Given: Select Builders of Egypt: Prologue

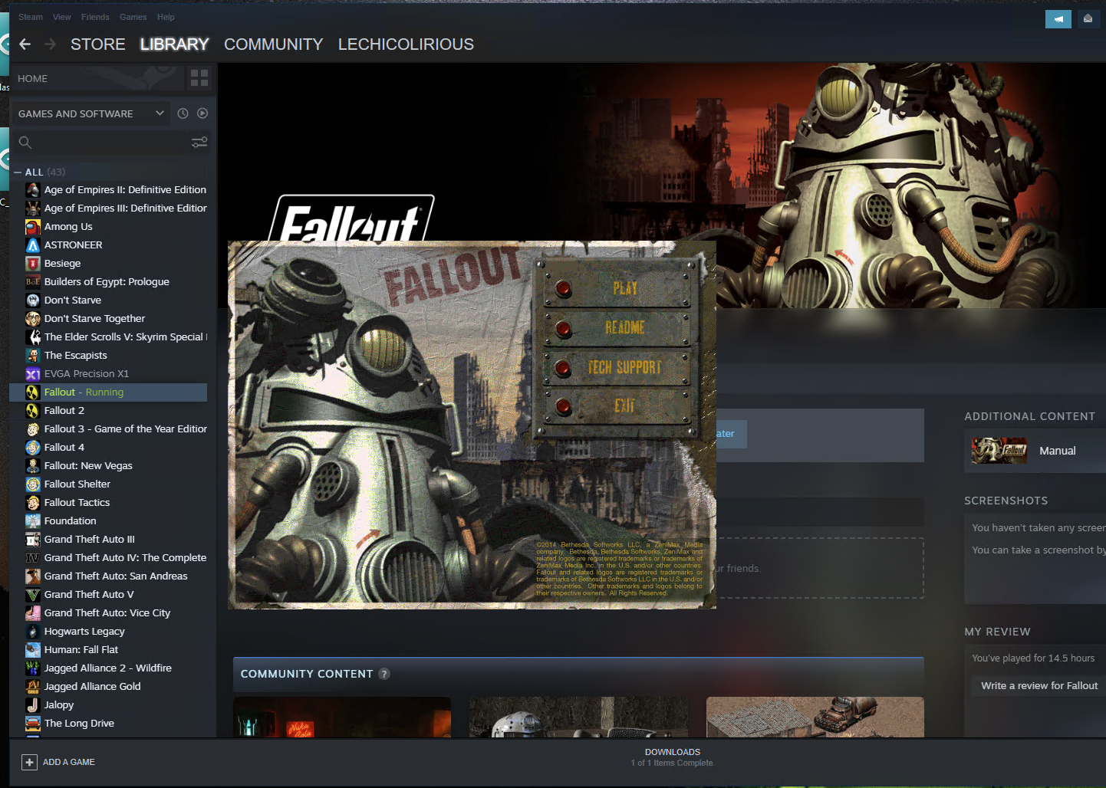Looking at the screenshot, I should pos(108,282).
